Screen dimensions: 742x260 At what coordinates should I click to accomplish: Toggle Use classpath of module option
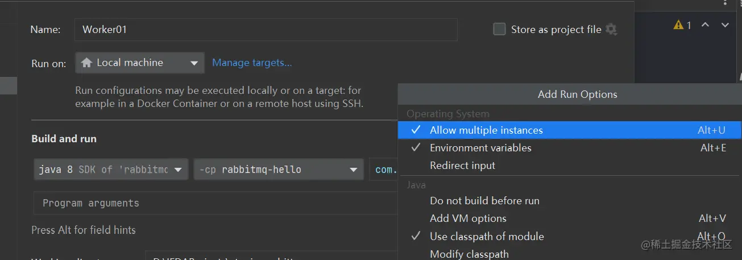click(x=570, y=236)
